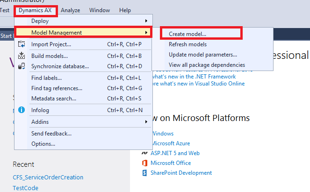
Task: Choose Refresh models option
Action: pyautogui.click(x=187, y=44)
